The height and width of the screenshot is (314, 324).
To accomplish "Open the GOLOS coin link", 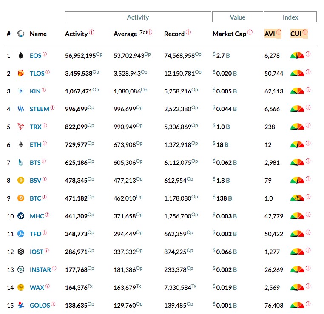I will pyautogui.click(x=40, y=306).
